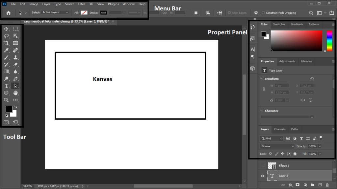Show the Ellipse 1 layer
The height and width of the screenshot is (189, 337).
point(262,165)
